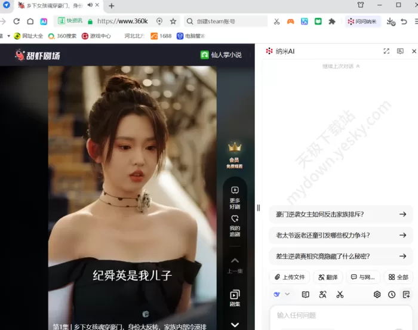Open the blue translate extension icon
Image resolution: width=418 pixels, height=330 pixels.
click(304, 21)
